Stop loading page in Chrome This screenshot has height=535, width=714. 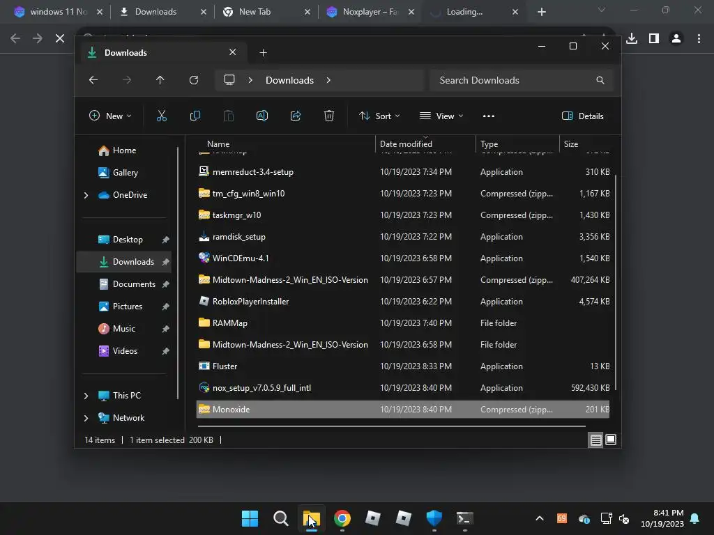pos(60,39)
